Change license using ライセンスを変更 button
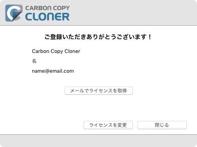This screenshot has width=197, height=147. 108,125
